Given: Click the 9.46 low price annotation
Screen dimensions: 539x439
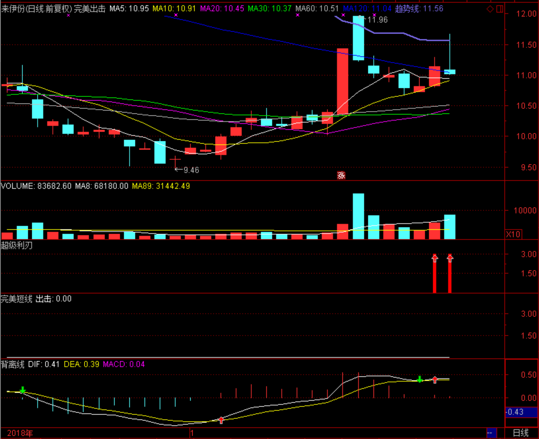Looking at the screenshot, I should [x=191, y=170].
